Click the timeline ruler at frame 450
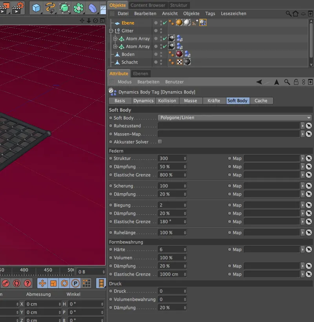Screen dimensions: 314x322 [x=48, y=270]
